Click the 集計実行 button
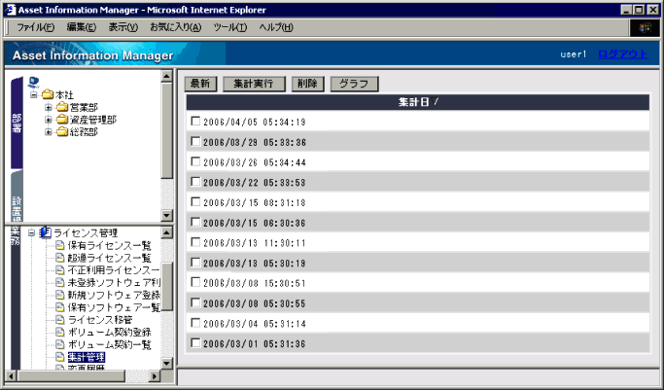The image size is (664, 390). tap(254, 84)
